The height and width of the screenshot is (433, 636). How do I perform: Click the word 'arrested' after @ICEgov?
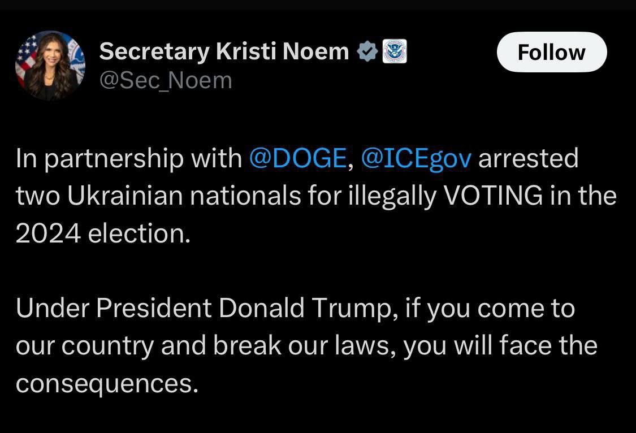[x=528, y=159]
